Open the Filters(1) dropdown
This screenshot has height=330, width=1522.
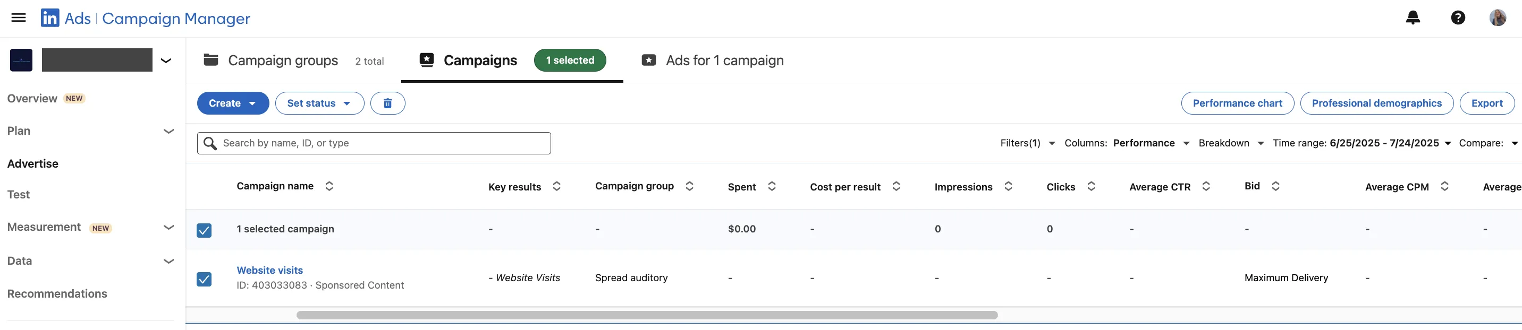(x=1027, y=143)
